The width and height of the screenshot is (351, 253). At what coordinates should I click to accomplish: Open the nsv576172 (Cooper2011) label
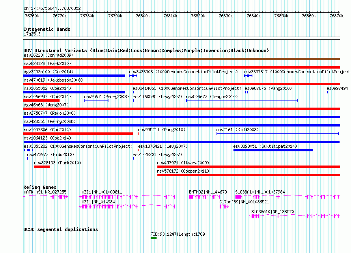(183, 171)
